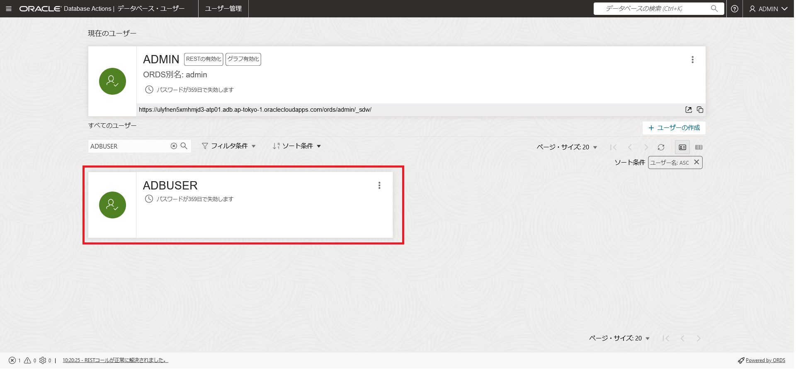Click the ユーザーの作成 button

coord(674,128)
